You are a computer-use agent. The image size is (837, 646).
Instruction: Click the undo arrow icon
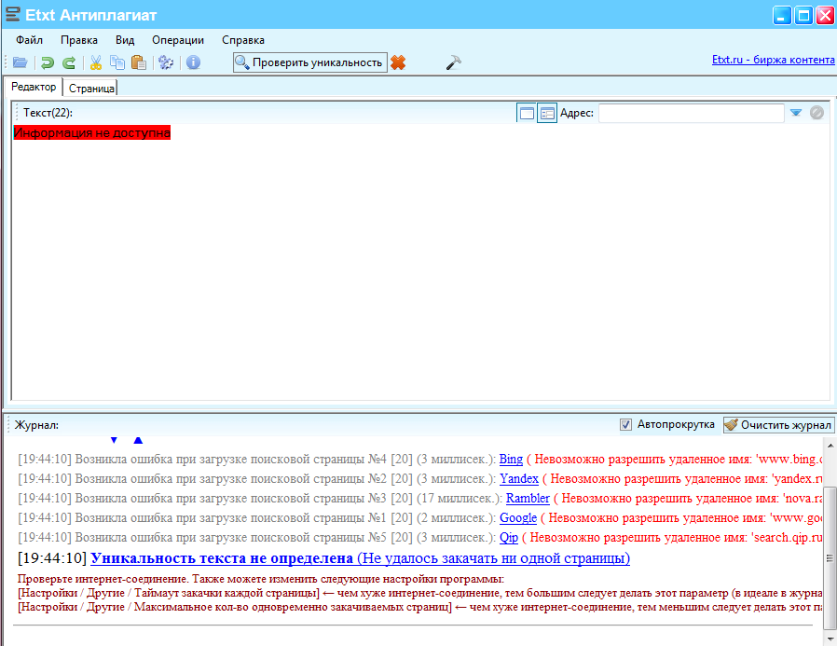pyautogui.click(x=47, y=62)
